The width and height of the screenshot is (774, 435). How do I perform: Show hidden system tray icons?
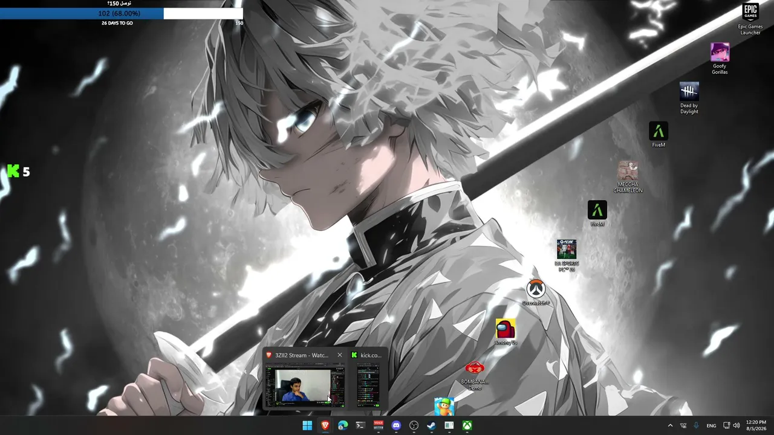point(670,425)
